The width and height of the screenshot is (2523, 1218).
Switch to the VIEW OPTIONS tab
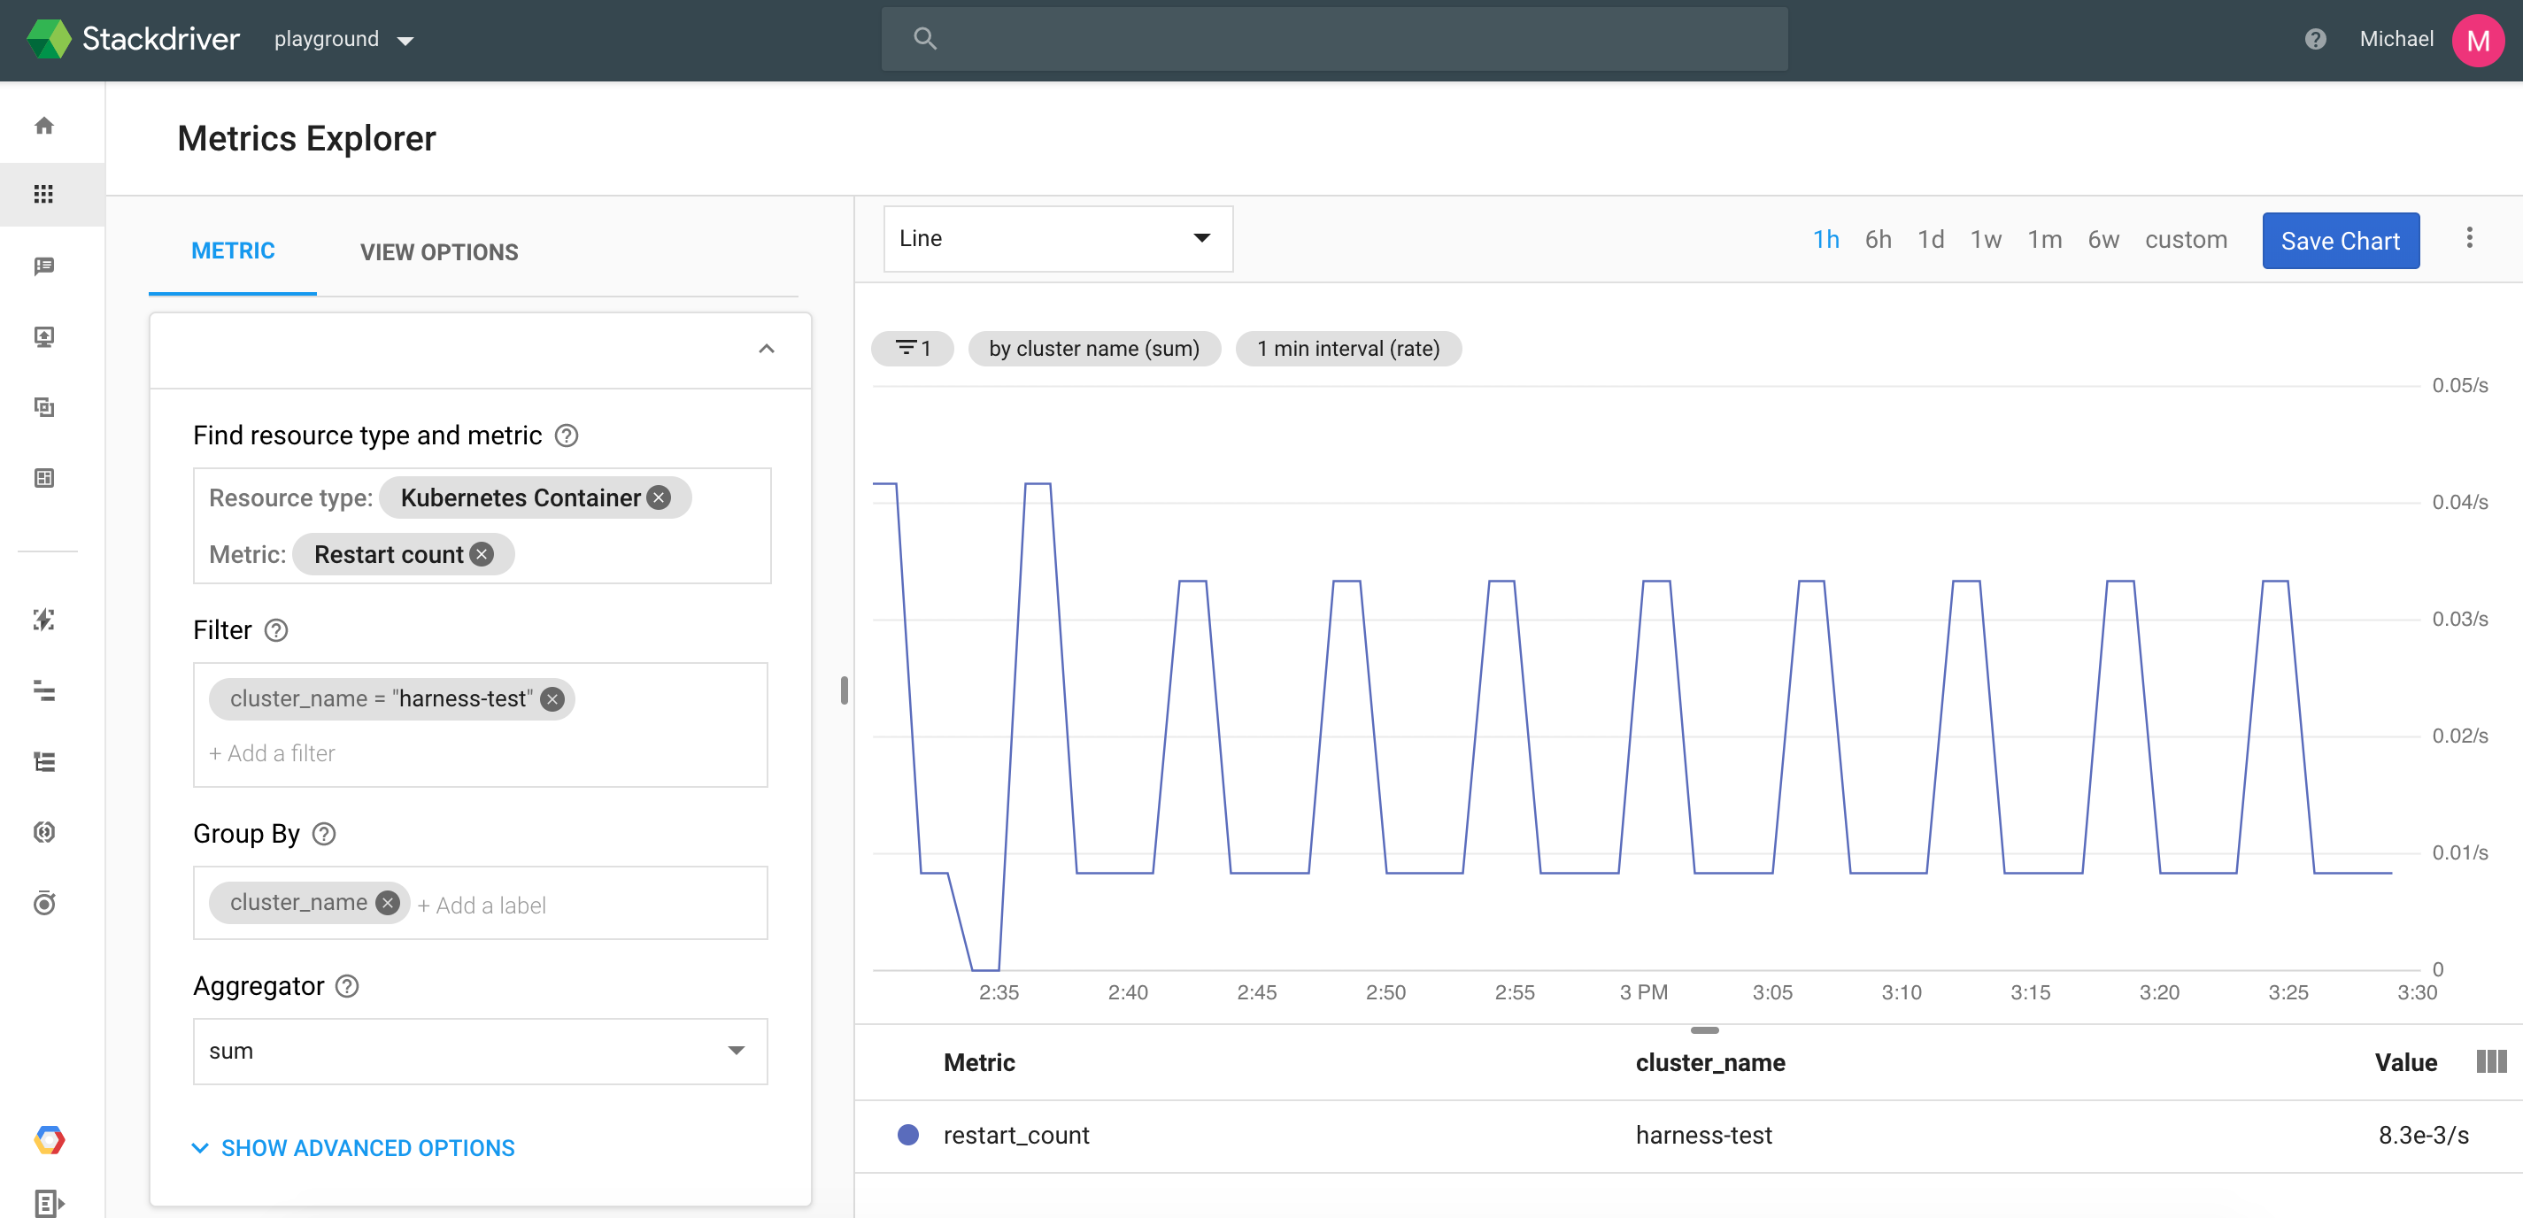coord(439,251)
